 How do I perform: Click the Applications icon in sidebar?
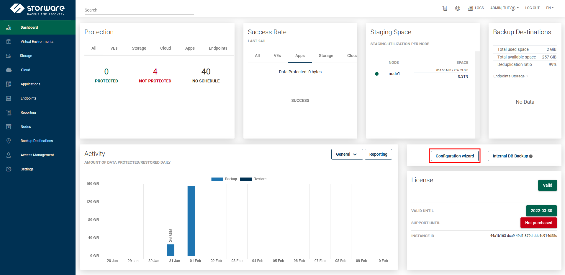click(9, 84)
